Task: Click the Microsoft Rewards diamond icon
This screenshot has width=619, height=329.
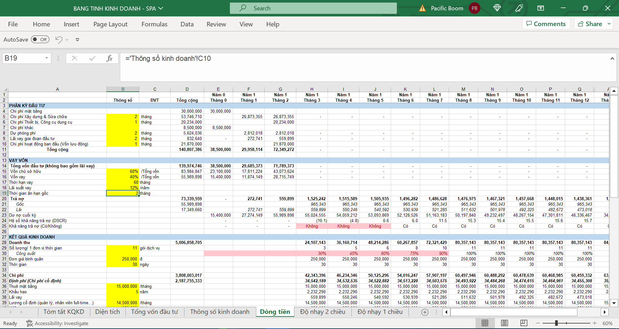Action: (497, 8)
